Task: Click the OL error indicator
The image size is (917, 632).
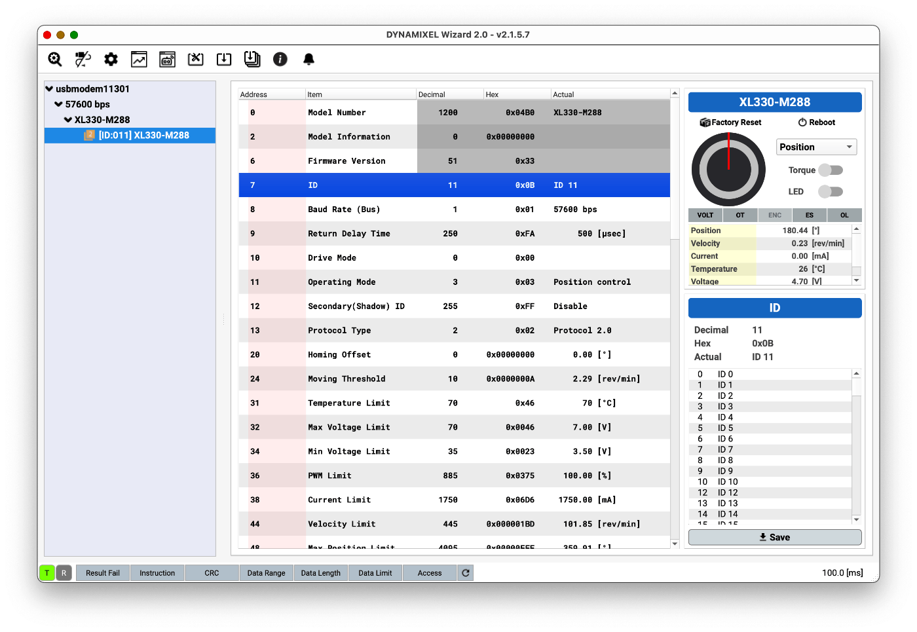Action: coord(844,215)
